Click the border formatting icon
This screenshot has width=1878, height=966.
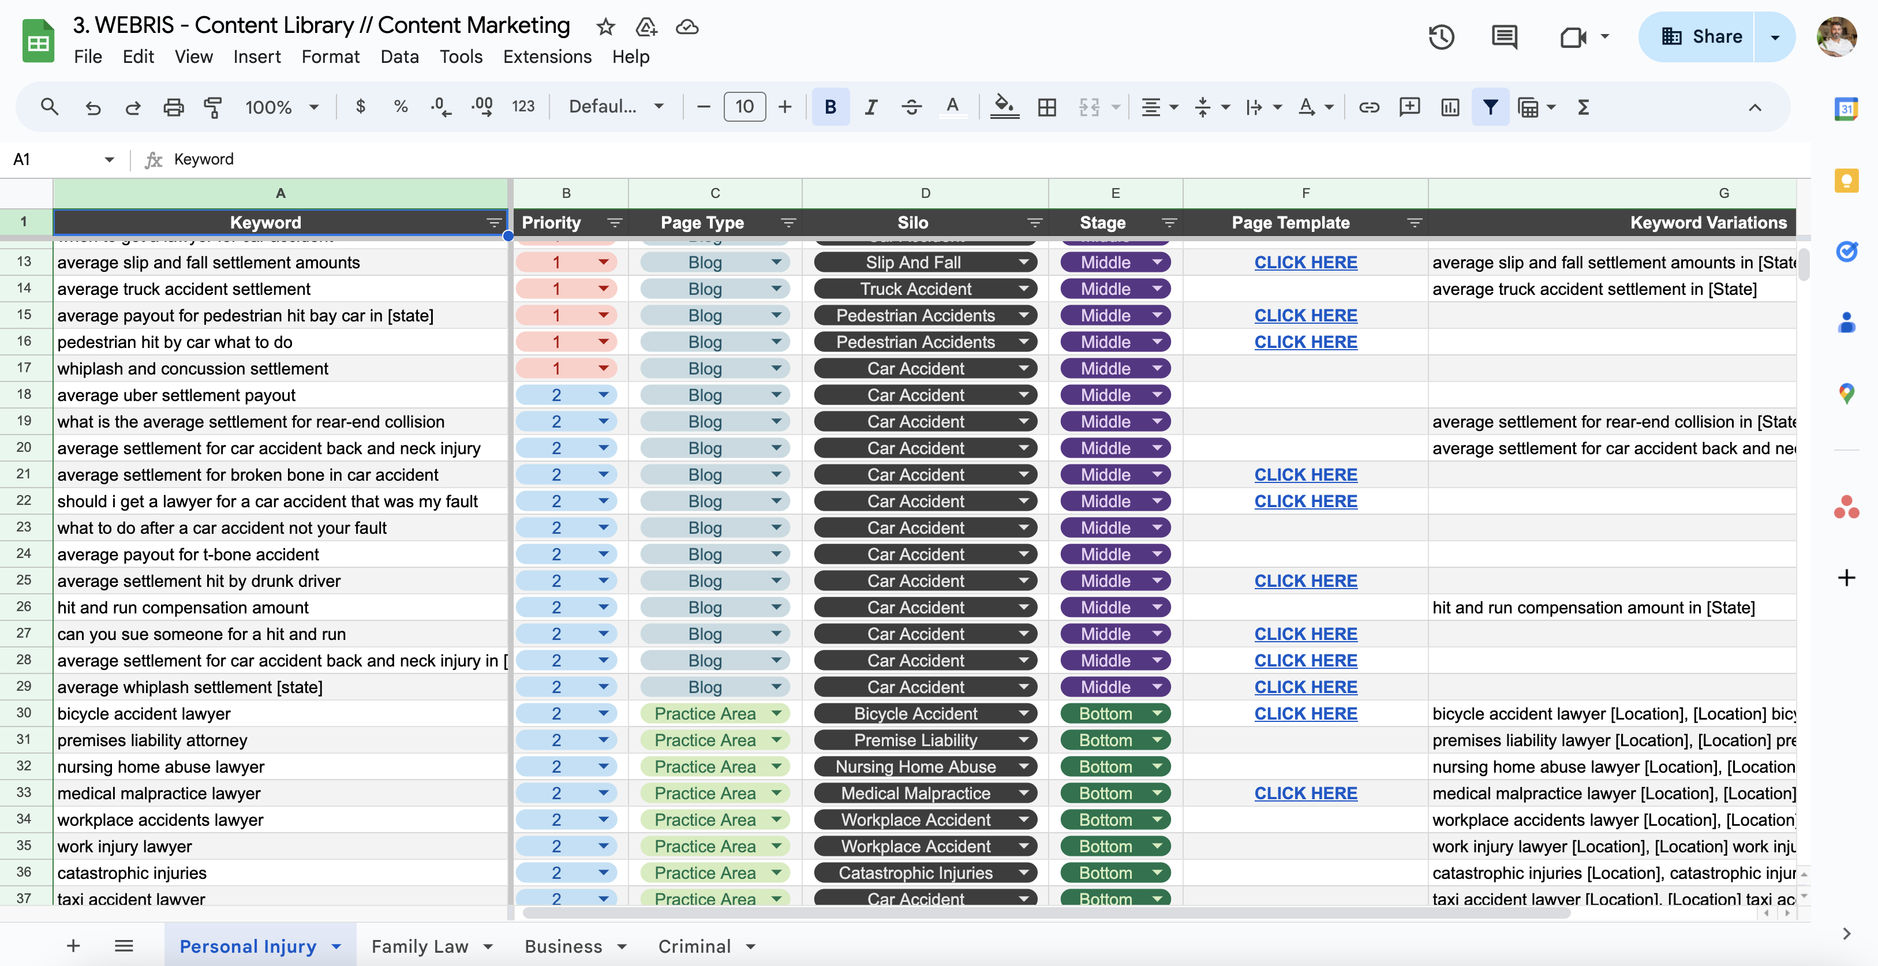click(x=1046, y=107)
